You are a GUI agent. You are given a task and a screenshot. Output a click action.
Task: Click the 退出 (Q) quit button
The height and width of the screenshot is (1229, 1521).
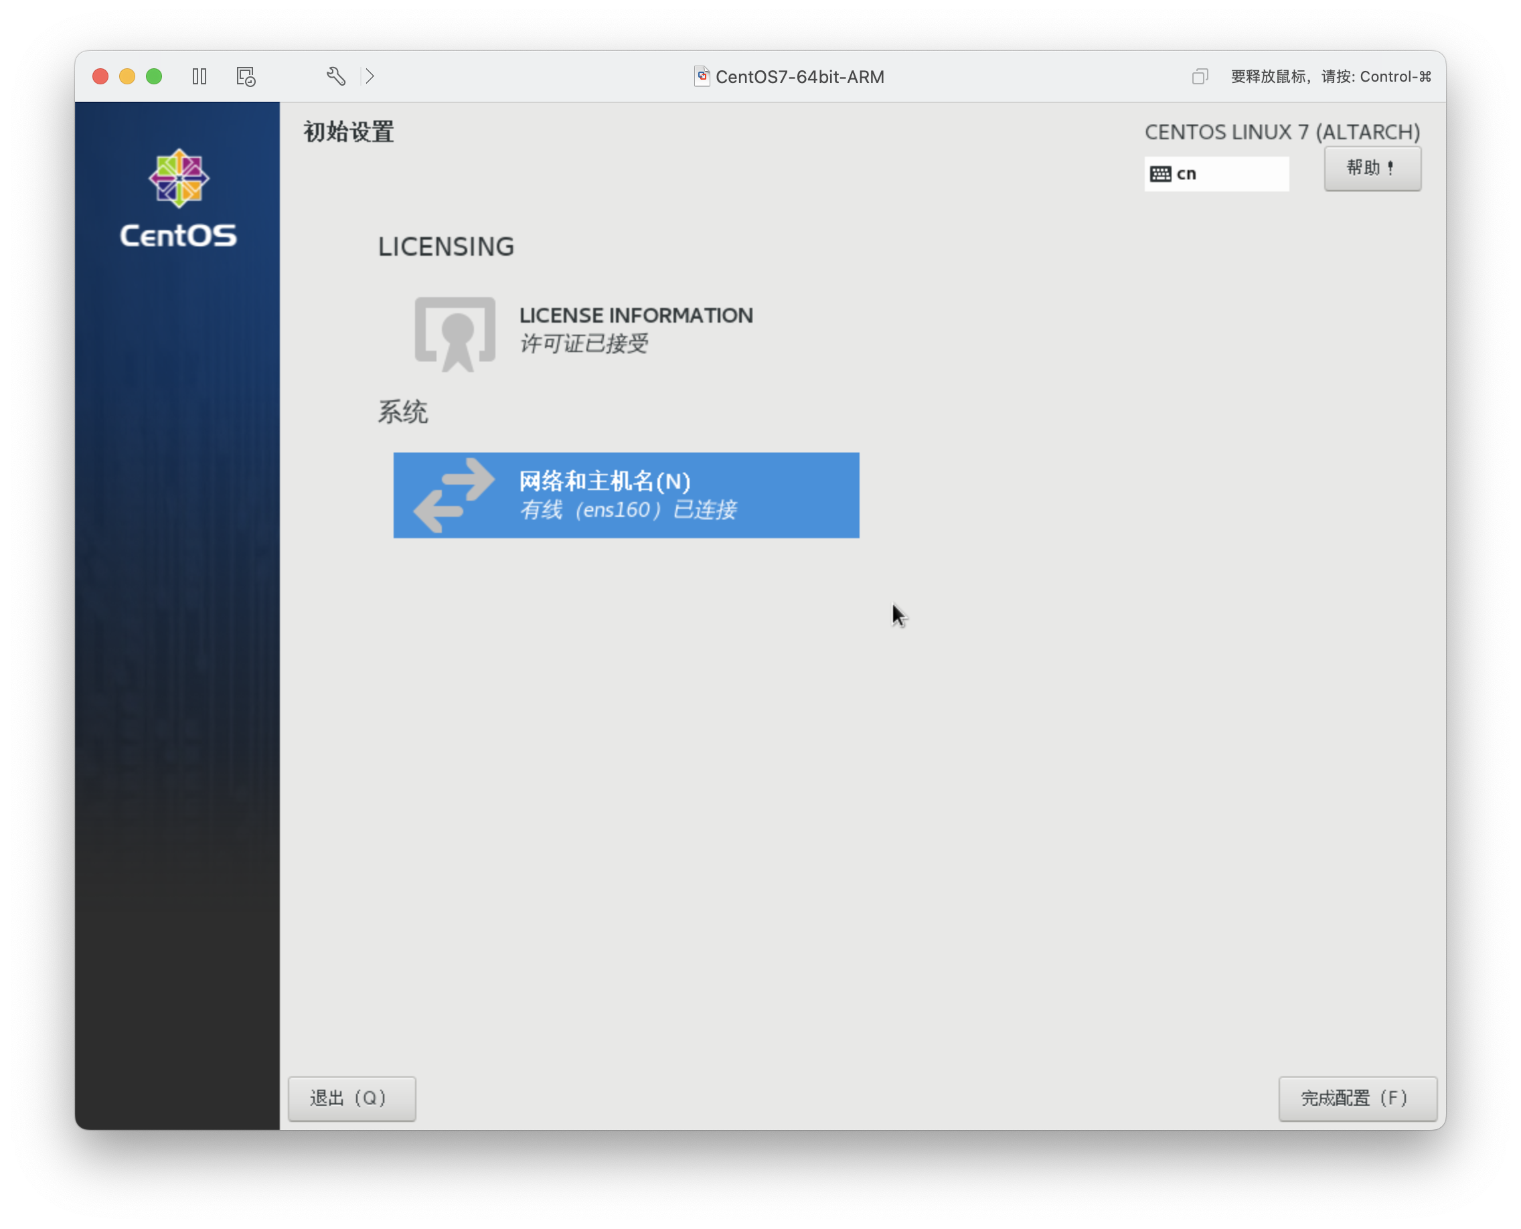352,1098
